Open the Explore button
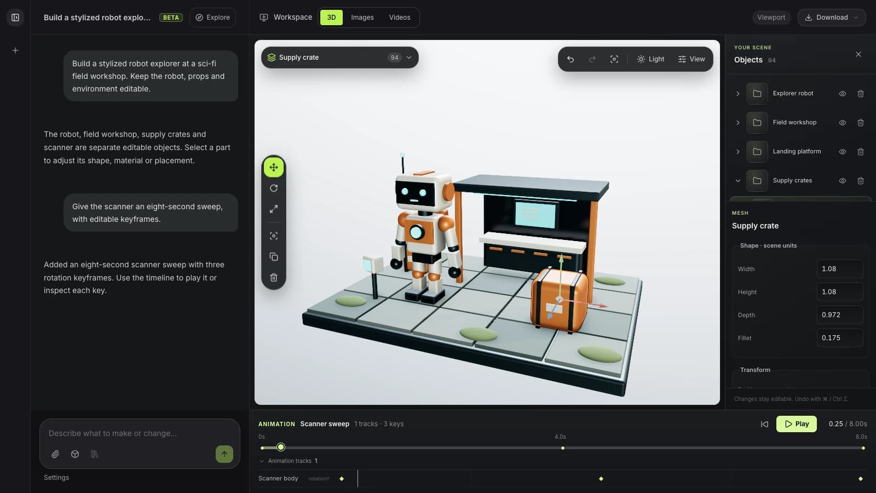Viewport: 876px width, 493px height. (x=213, y=18)
